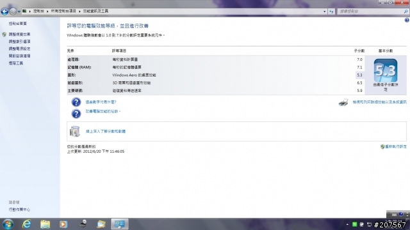
Task: Select the 圖形 Windows Aero row
Action: coord(216,75)
